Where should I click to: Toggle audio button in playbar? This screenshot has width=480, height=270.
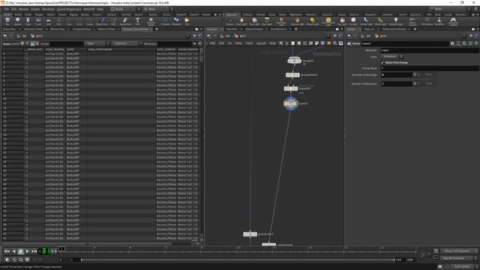coord(14,259)
